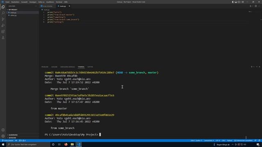Click code line print("nothing")
The height and width of the screenshot is (147, 262).
55,22
